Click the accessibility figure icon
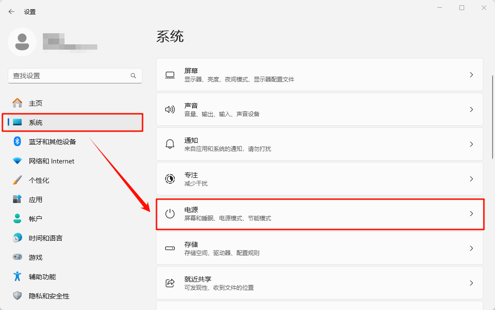 tap(17, 277)
